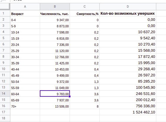The height and width of the screenshot is (122, 166).
Task: Click the population cell '7 598,00'
Action: tap(55, 32)
